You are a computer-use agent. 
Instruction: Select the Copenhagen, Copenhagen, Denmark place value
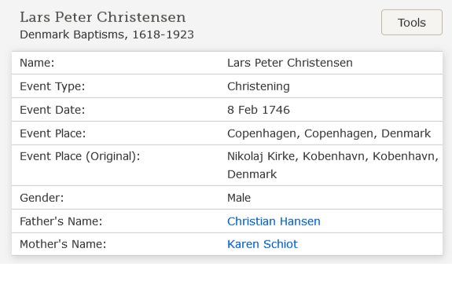[329, 133]
